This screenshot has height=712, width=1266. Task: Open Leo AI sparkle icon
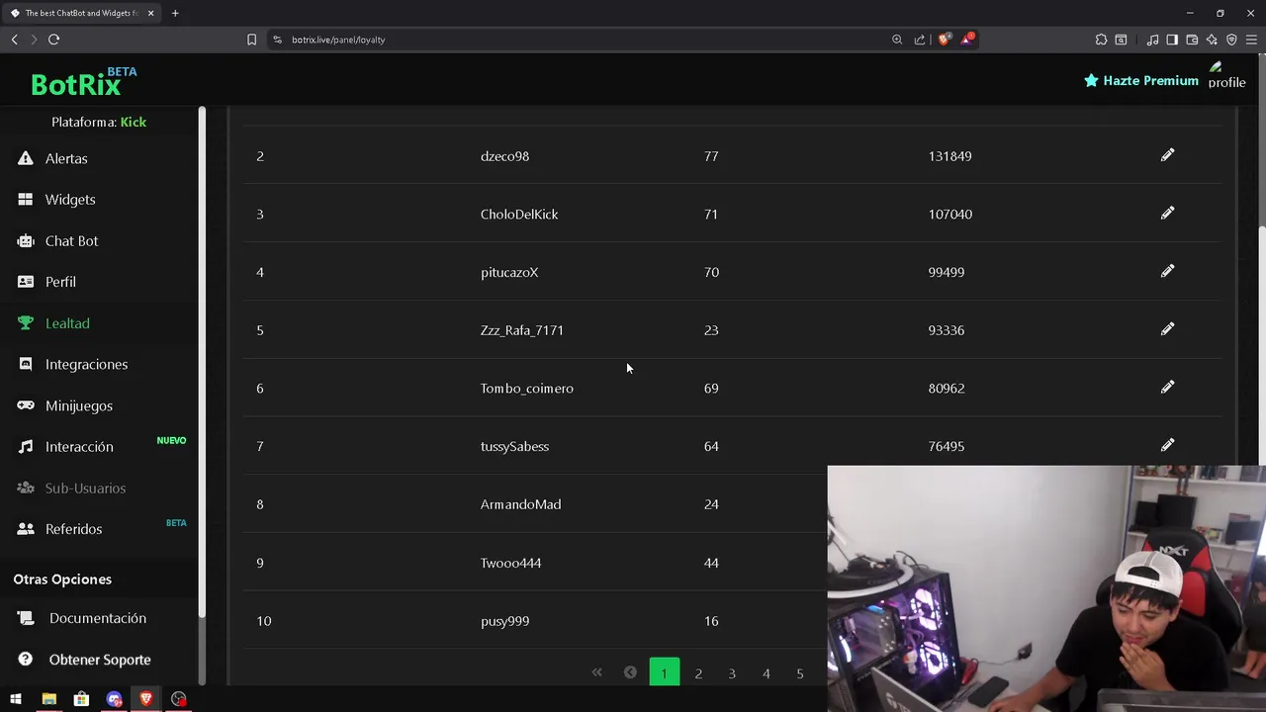[x=1212, y=40]
